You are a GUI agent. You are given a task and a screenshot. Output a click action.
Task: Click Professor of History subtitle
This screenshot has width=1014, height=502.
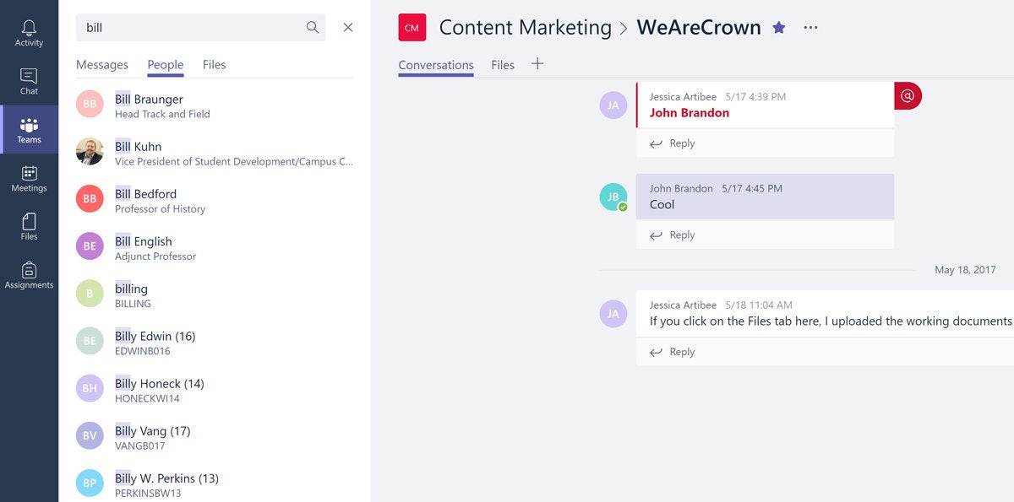pos(160,208)
